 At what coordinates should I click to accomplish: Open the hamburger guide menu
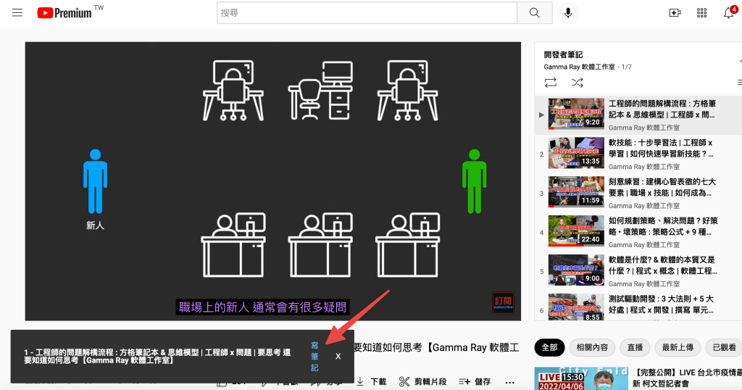pyautogui.click(x=17, y=13)
